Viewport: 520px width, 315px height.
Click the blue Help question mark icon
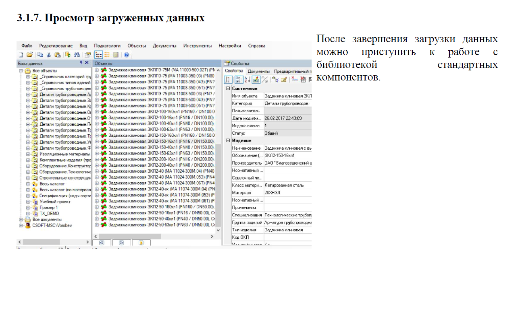tap(127, 55)
